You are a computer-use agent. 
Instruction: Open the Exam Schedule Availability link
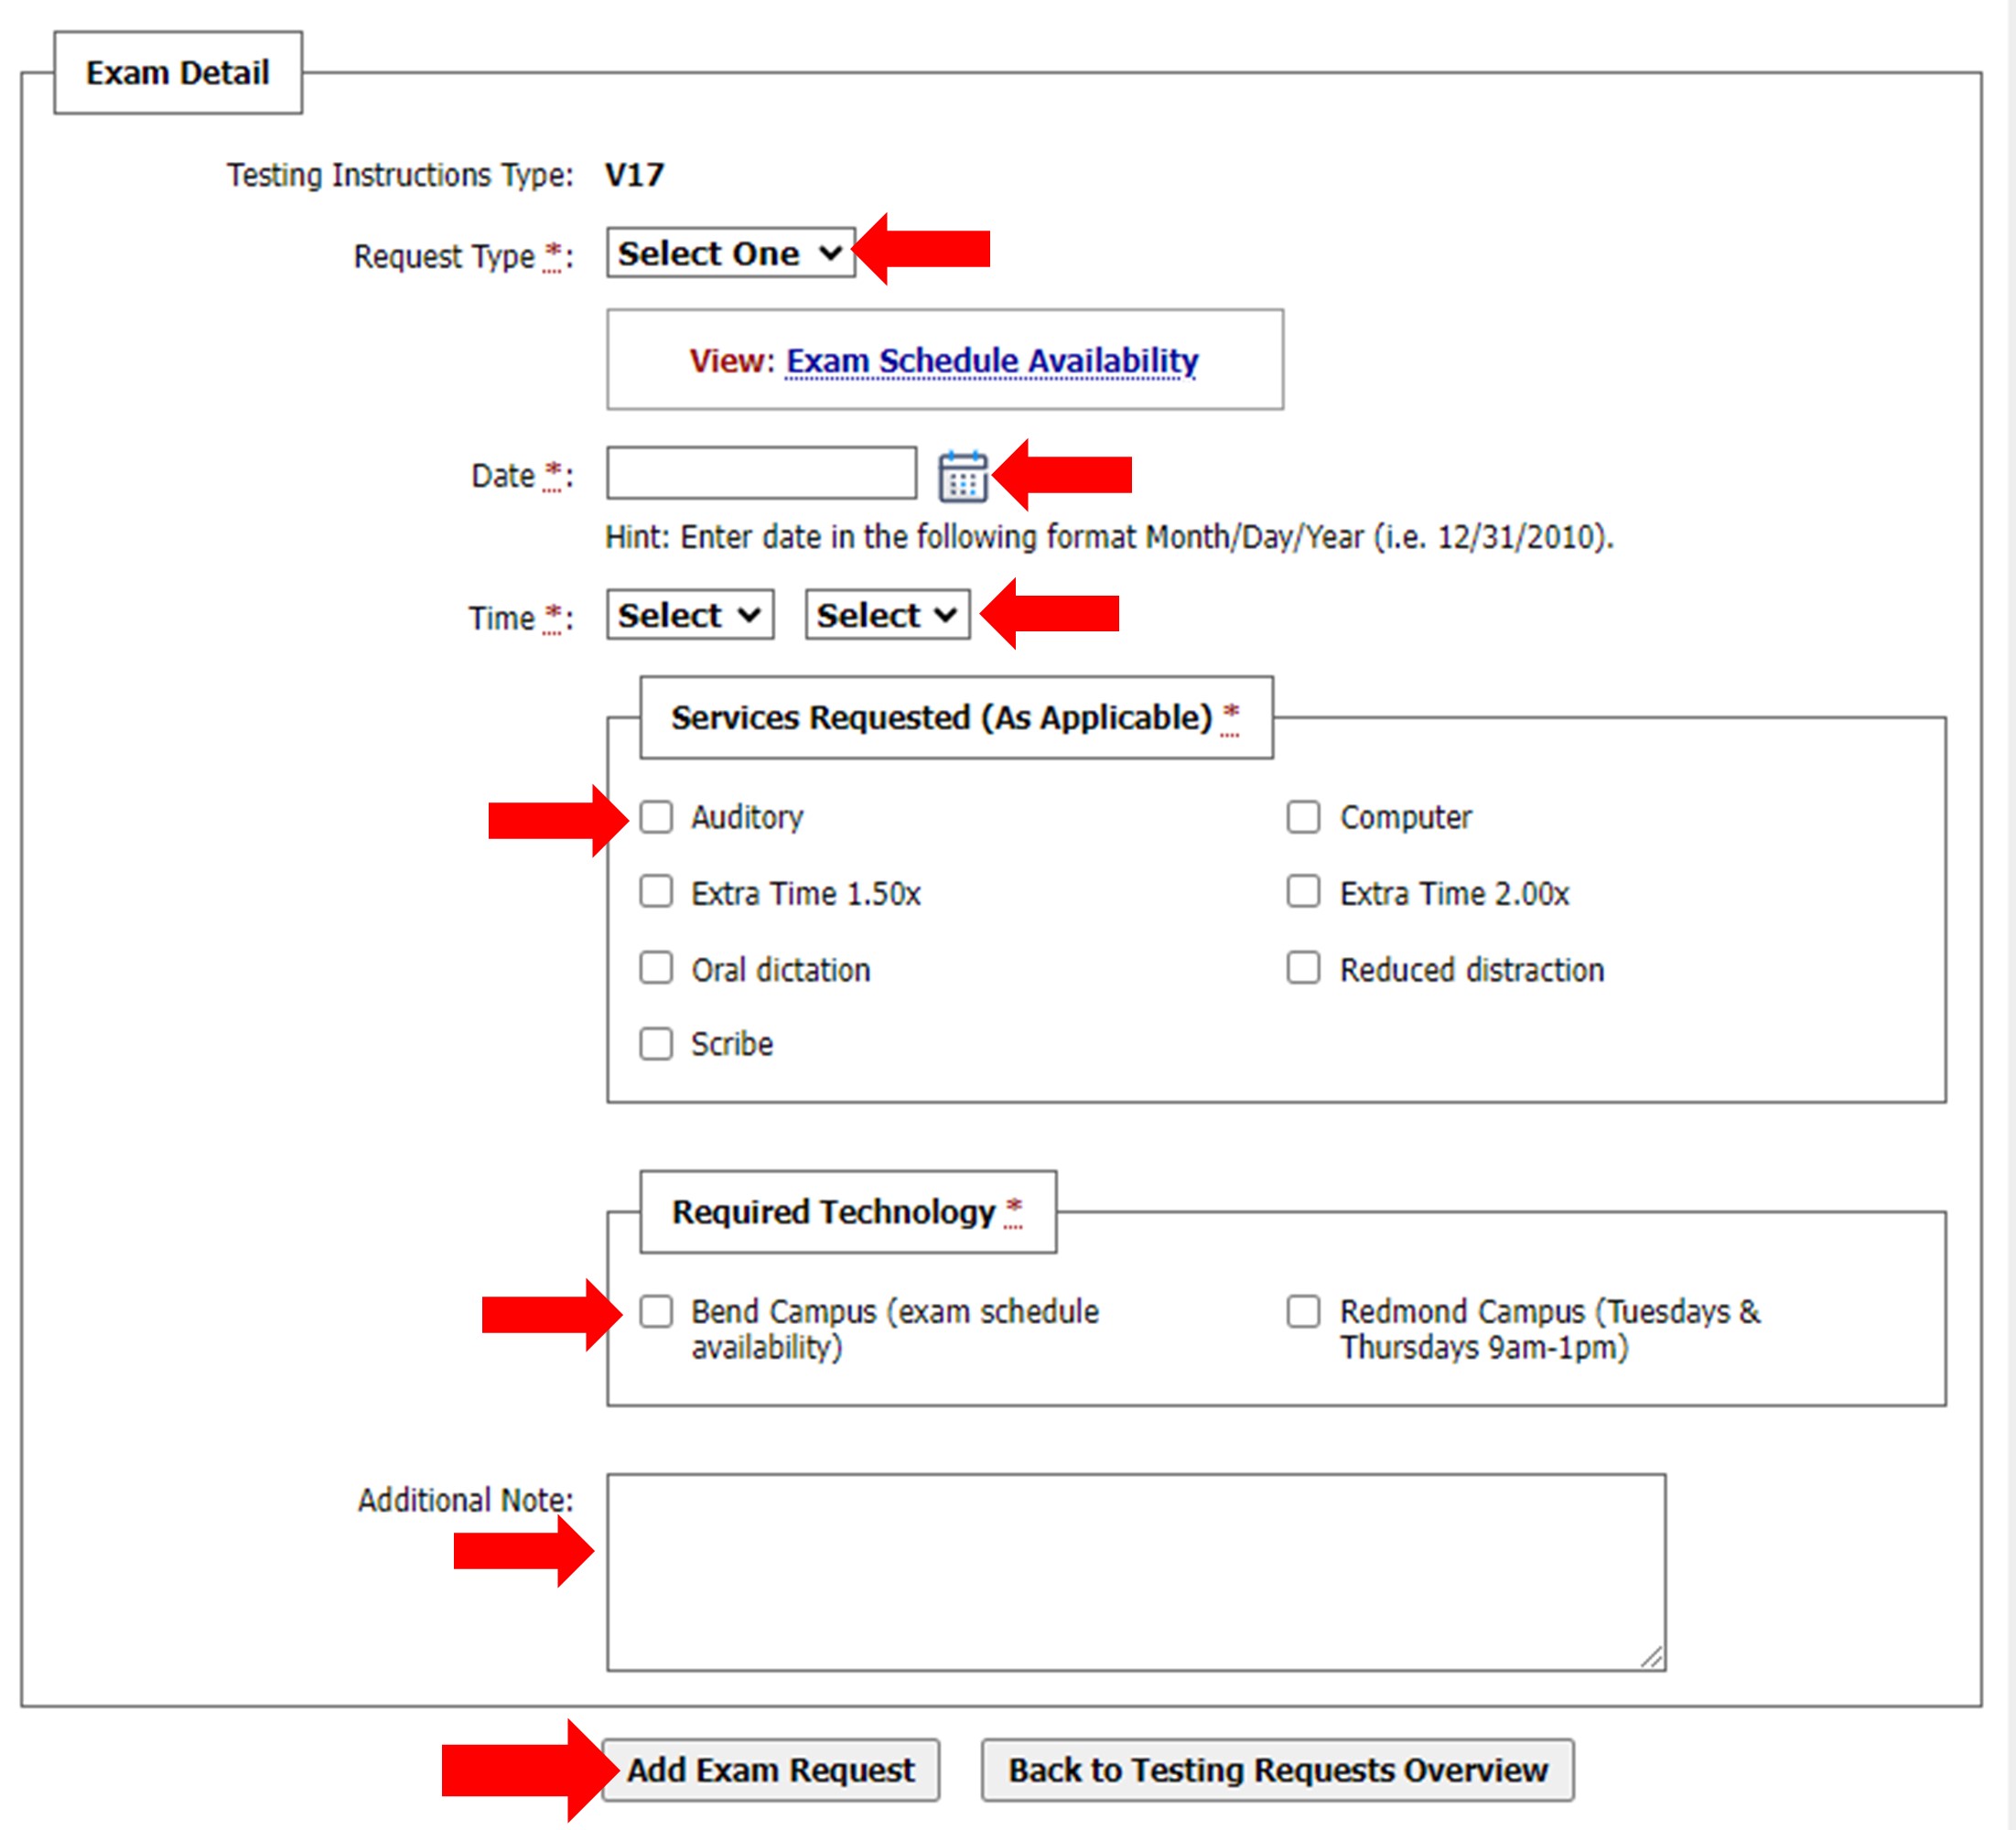click(992, 360)
